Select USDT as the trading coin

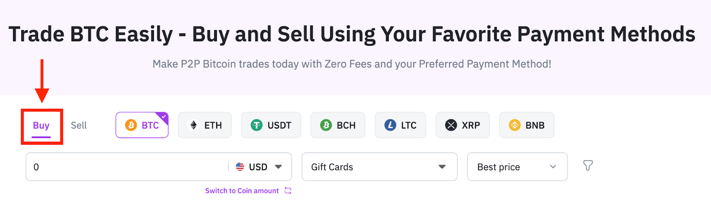tap(271, 125)
